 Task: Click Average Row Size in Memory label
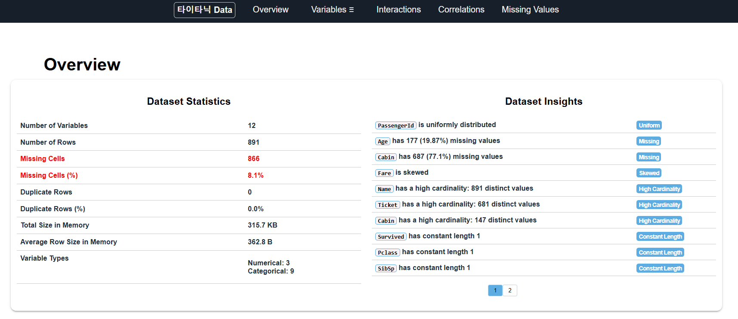click(68, 242)
